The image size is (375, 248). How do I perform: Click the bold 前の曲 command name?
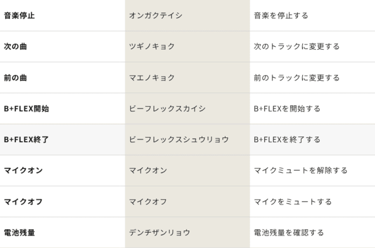point(15,77)
